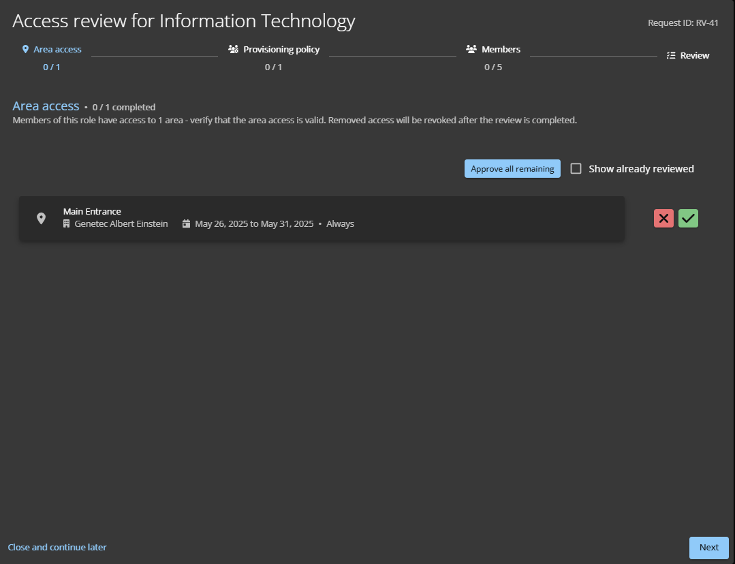Click the calendar icon beside the date range
The height and width of the screenshot is (564, 735).
(x=186, y=224)
